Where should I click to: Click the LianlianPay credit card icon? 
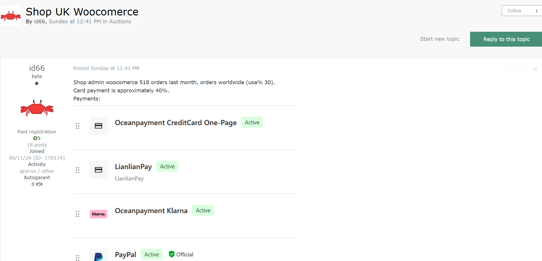tap(98, 170)
